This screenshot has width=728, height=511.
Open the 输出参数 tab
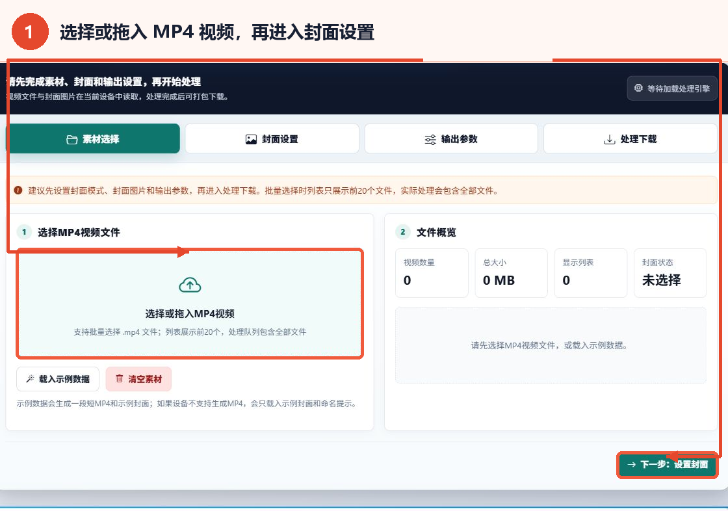pyautogui.click(x=451, y=138)
